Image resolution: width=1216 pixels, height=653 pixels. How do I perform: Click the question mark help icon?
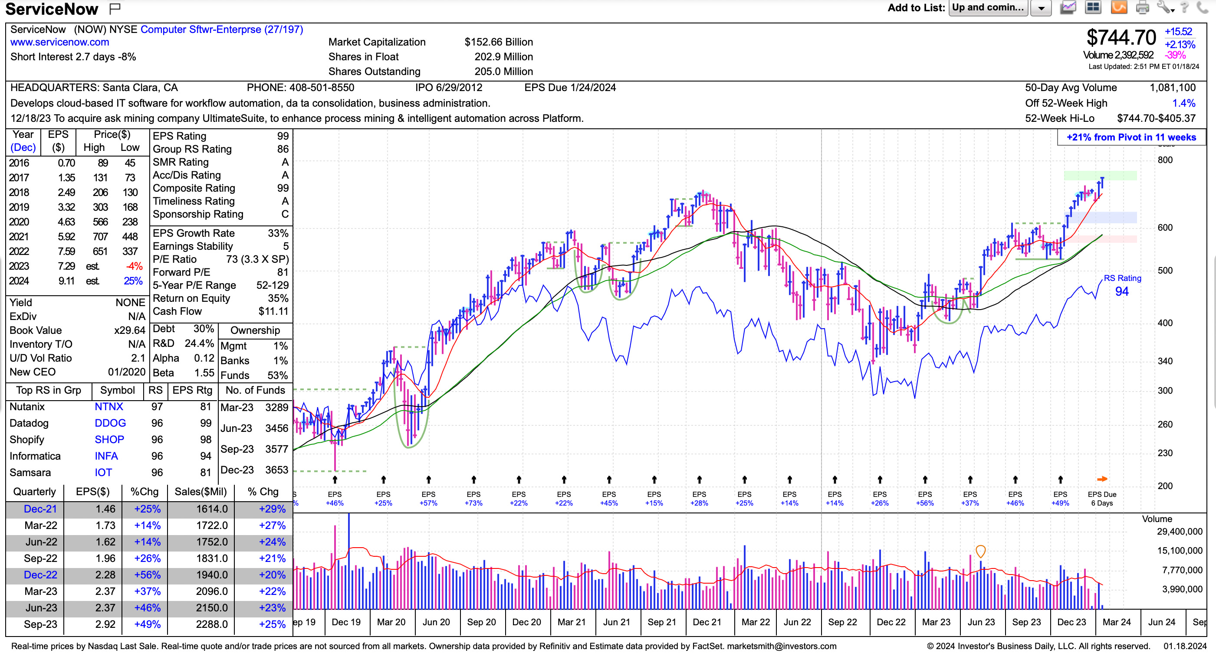1184,7
